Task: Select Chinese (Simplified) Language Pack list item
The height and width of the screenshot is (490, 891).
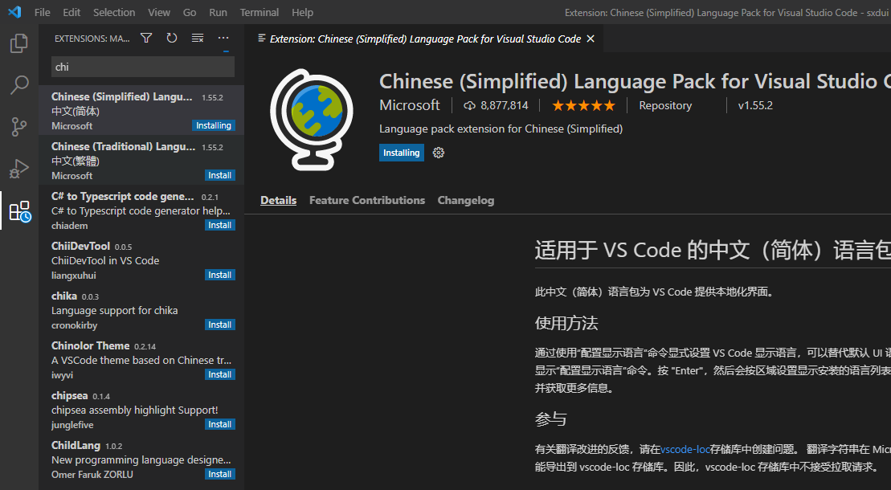Action: (141, 110)
